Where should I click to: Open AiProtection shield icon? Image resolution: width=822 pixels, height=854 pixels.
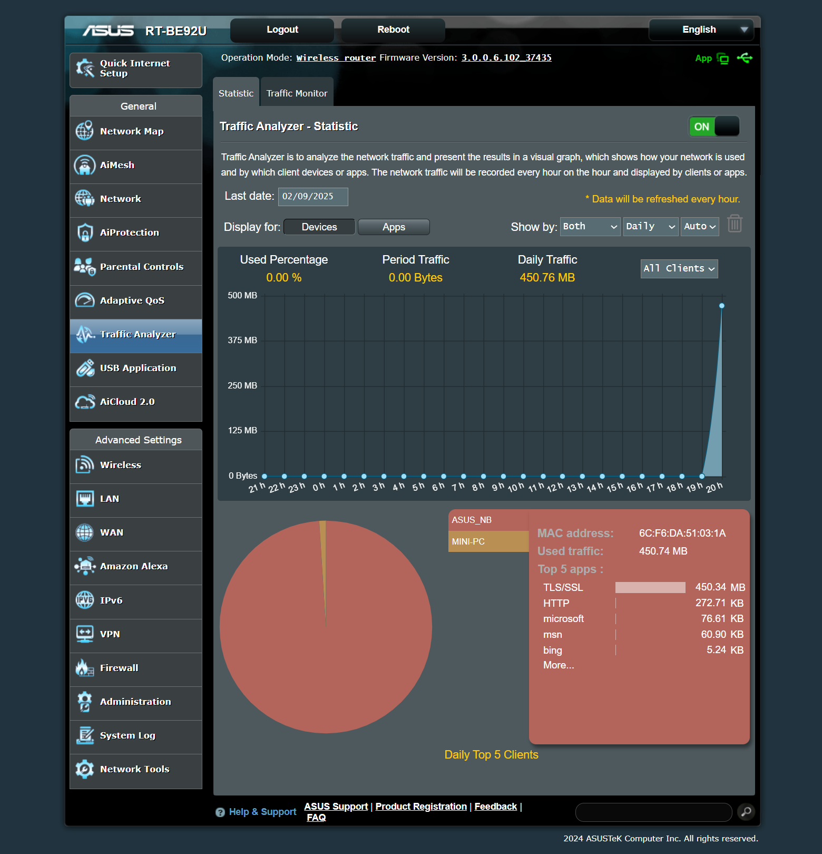(x=85, y=232)
